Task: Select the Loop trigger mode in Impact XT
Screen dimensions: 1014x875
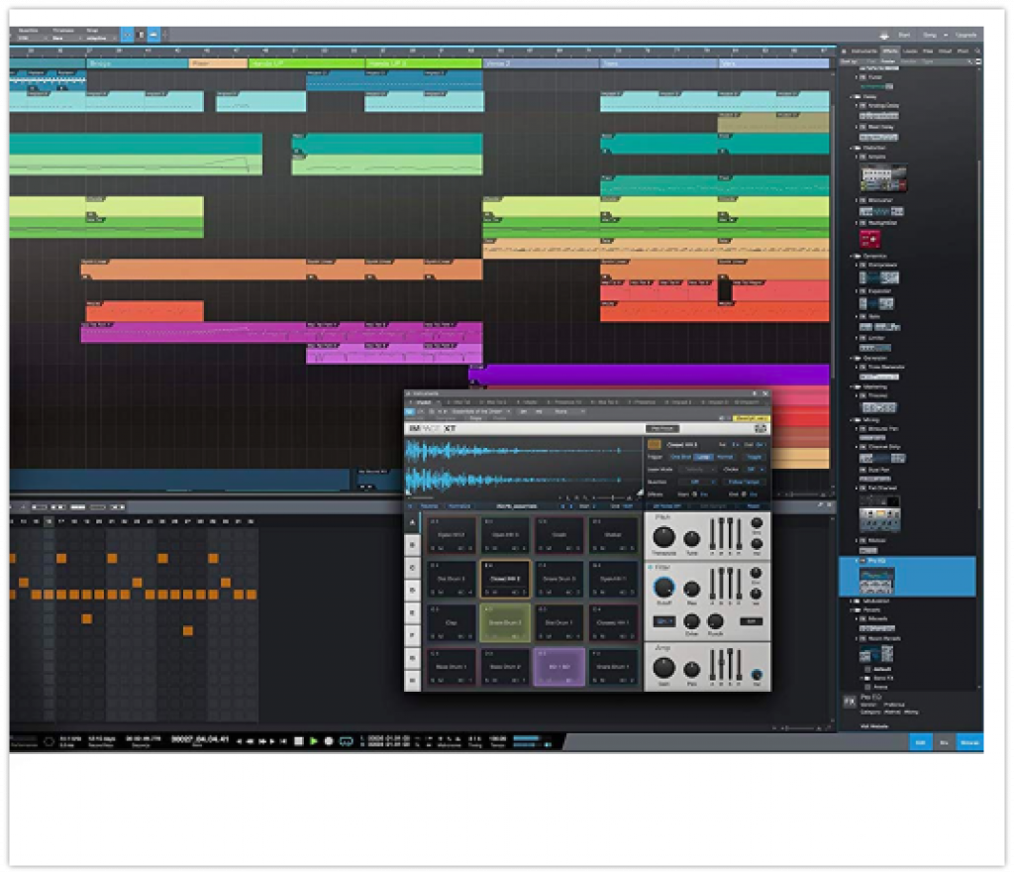Action: [702, 457]
